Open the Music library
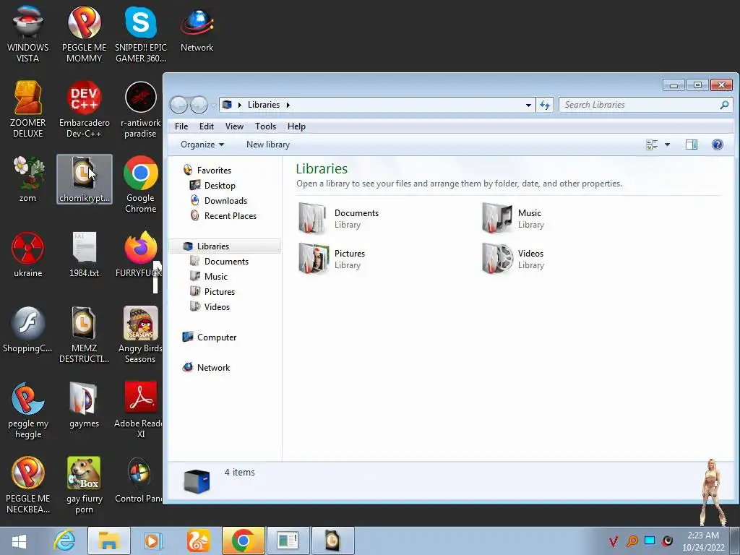Image resolution: width=740 pixels, height=555 pixels. [x=513, y=218]
